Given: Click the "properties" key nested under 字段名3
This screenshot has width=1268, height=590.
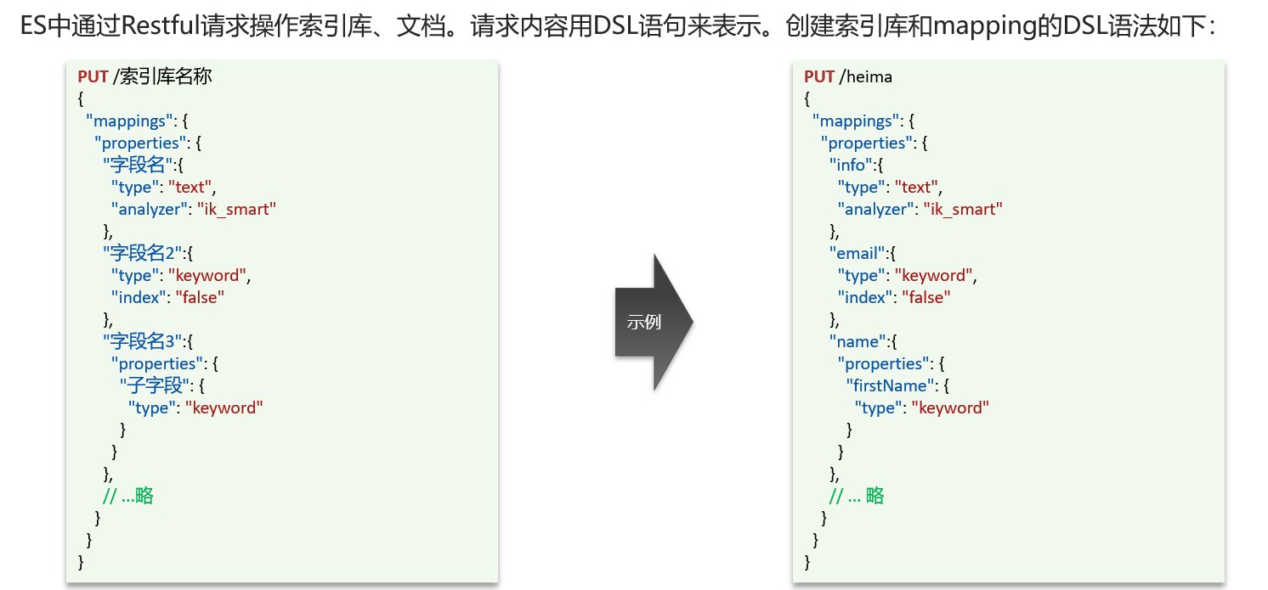Looking at the screenshot, I should [x=156, y=363].
